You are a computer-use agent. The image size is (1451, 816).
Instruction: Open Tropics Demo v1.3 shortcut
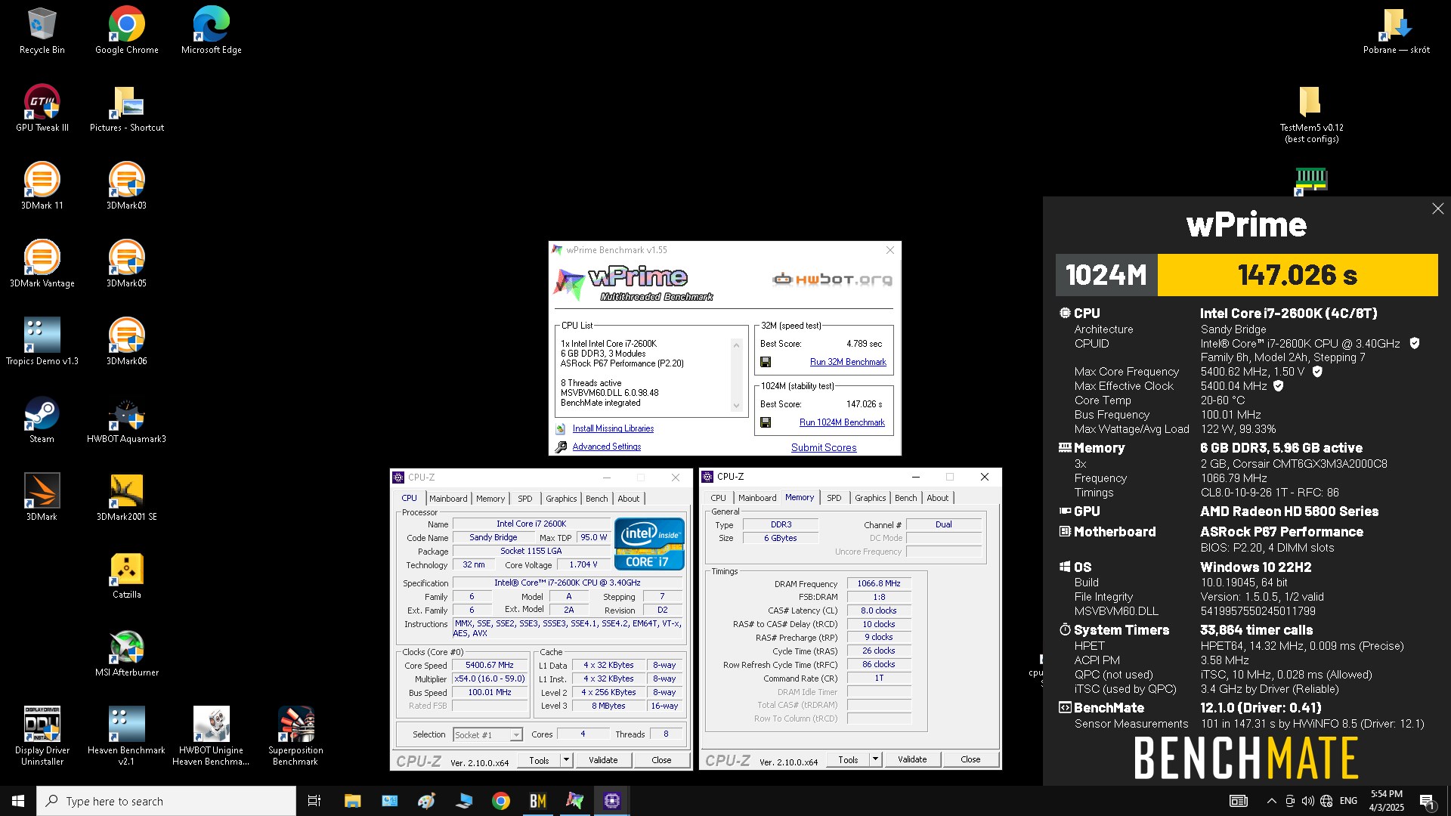(42, 342)
